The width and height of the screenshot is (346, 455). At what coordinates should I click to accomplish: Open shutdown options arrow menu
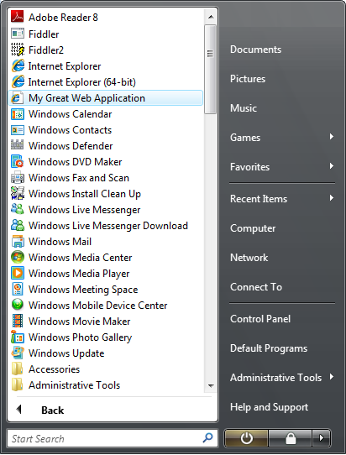[x=321, y=438]
